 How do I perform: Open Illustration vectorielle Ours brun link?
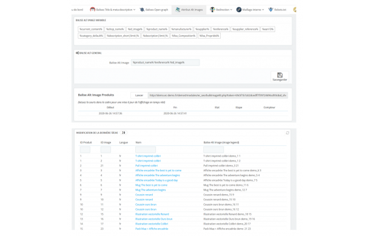click(154, 219)
